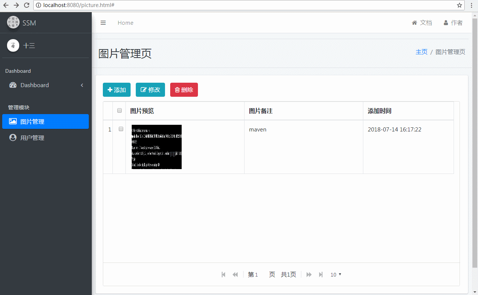Jump to last page with pagination icon
The image size is (478, 295).
pyautogui.click(x=320, y=274)
